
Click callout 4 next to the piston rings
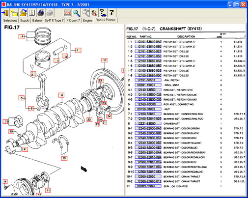pos(22,36)
